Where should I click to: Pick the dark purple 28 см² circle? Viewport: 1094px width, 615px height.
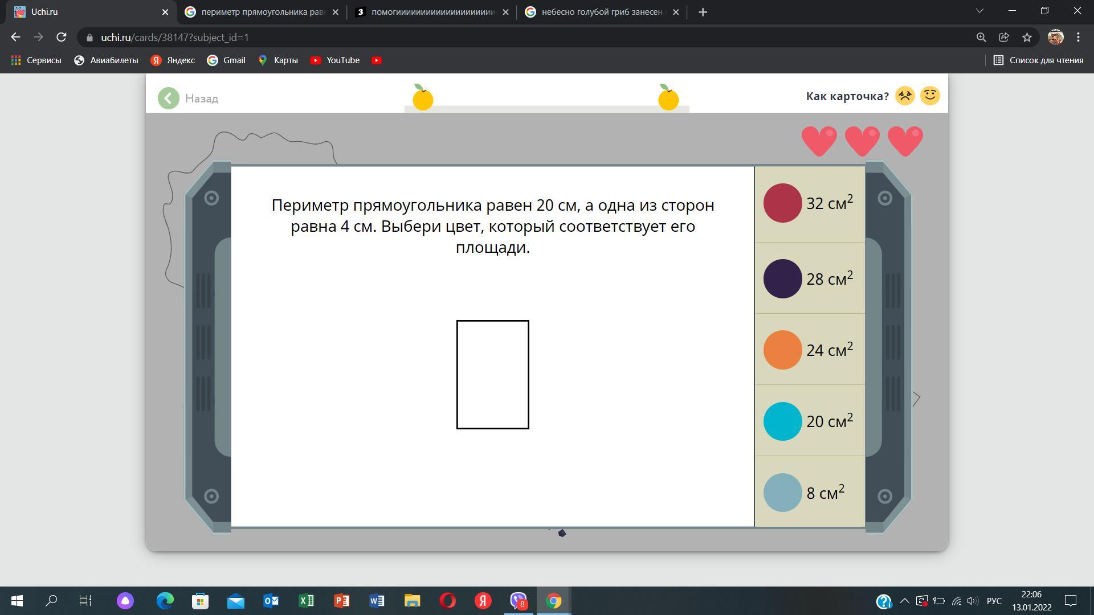782,279
